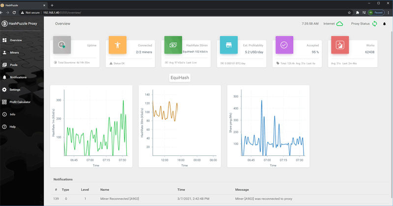The width and height of the screenshot is (393, 206).
Task: Close the HashPuzzle browser tab
Action: pyautogui.click(x=44, y=5)
